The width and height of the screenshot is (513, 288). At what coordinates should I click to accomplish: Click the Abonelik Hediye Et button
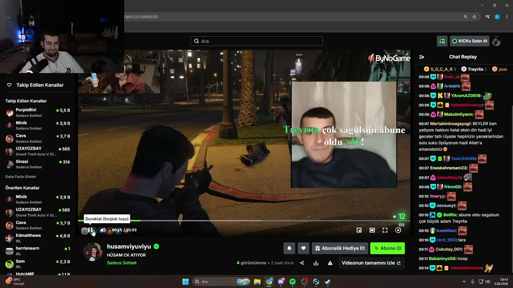[340, 248]
